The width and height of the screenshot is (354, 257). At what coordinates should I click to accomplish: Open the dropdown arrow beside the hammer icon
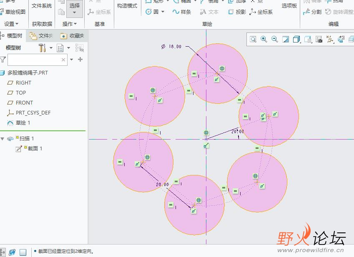click(x=51, y=48)
